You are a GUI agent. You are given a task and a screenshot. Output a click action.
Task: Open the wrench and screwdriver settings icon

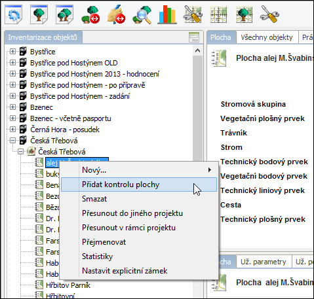pyautogui.click(x=269, y=14)
